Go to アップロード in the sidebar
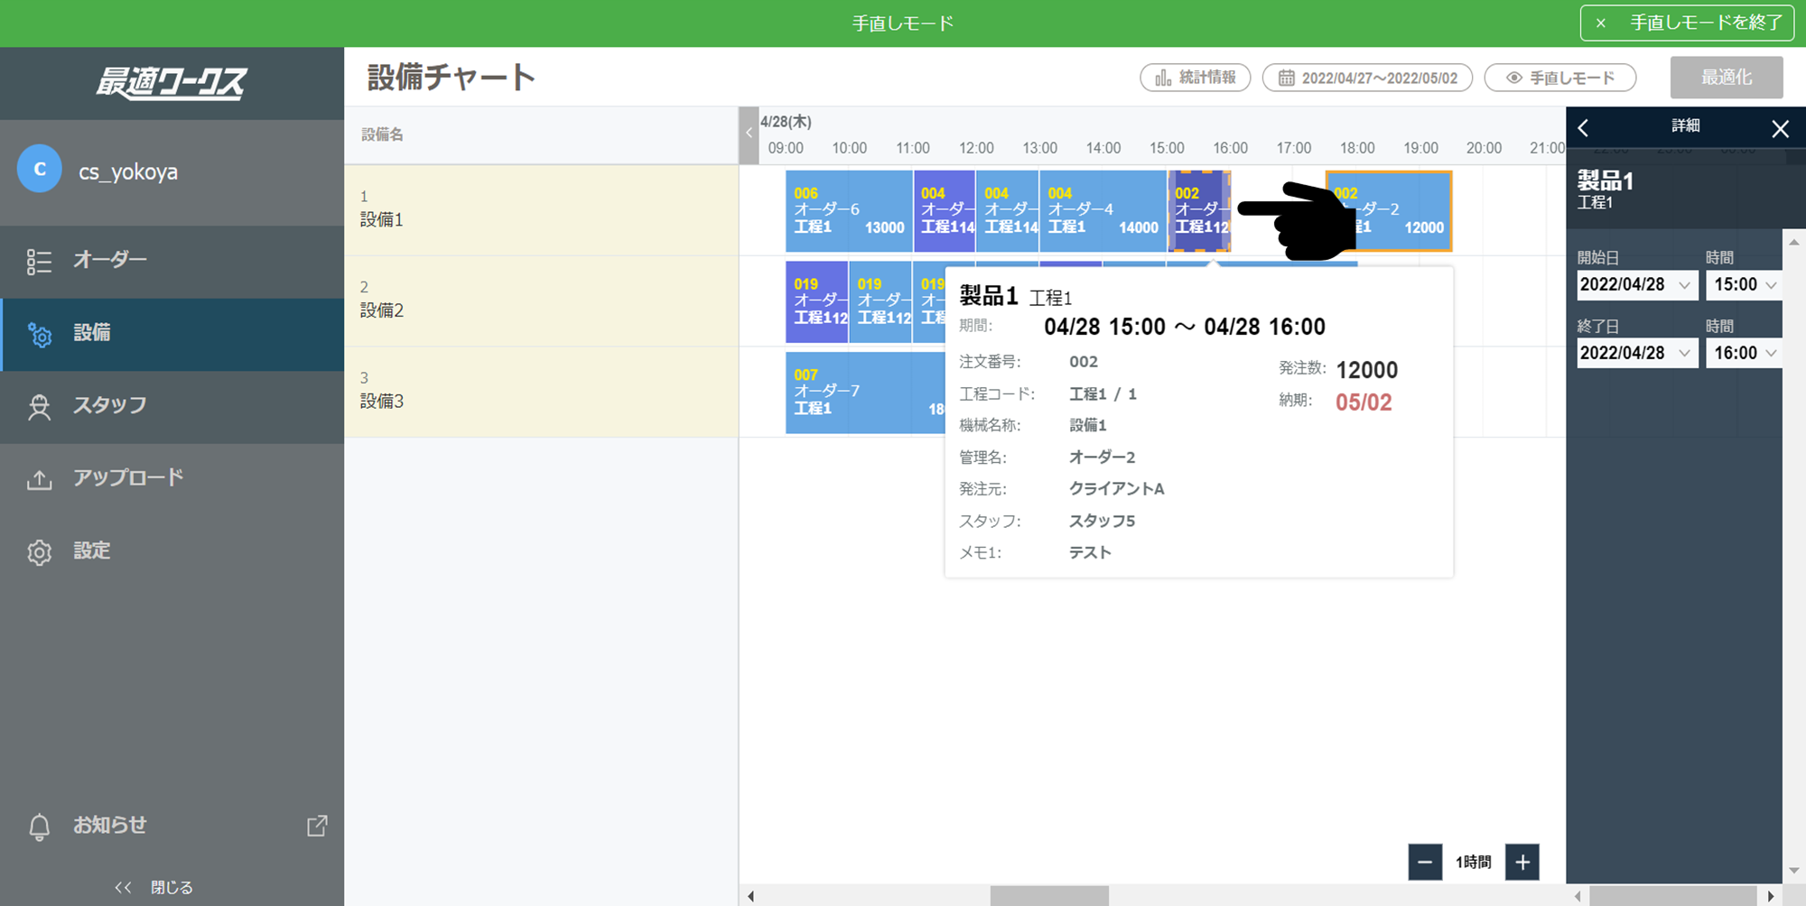This screenshot has width=1806, height=906. [172, 478]
